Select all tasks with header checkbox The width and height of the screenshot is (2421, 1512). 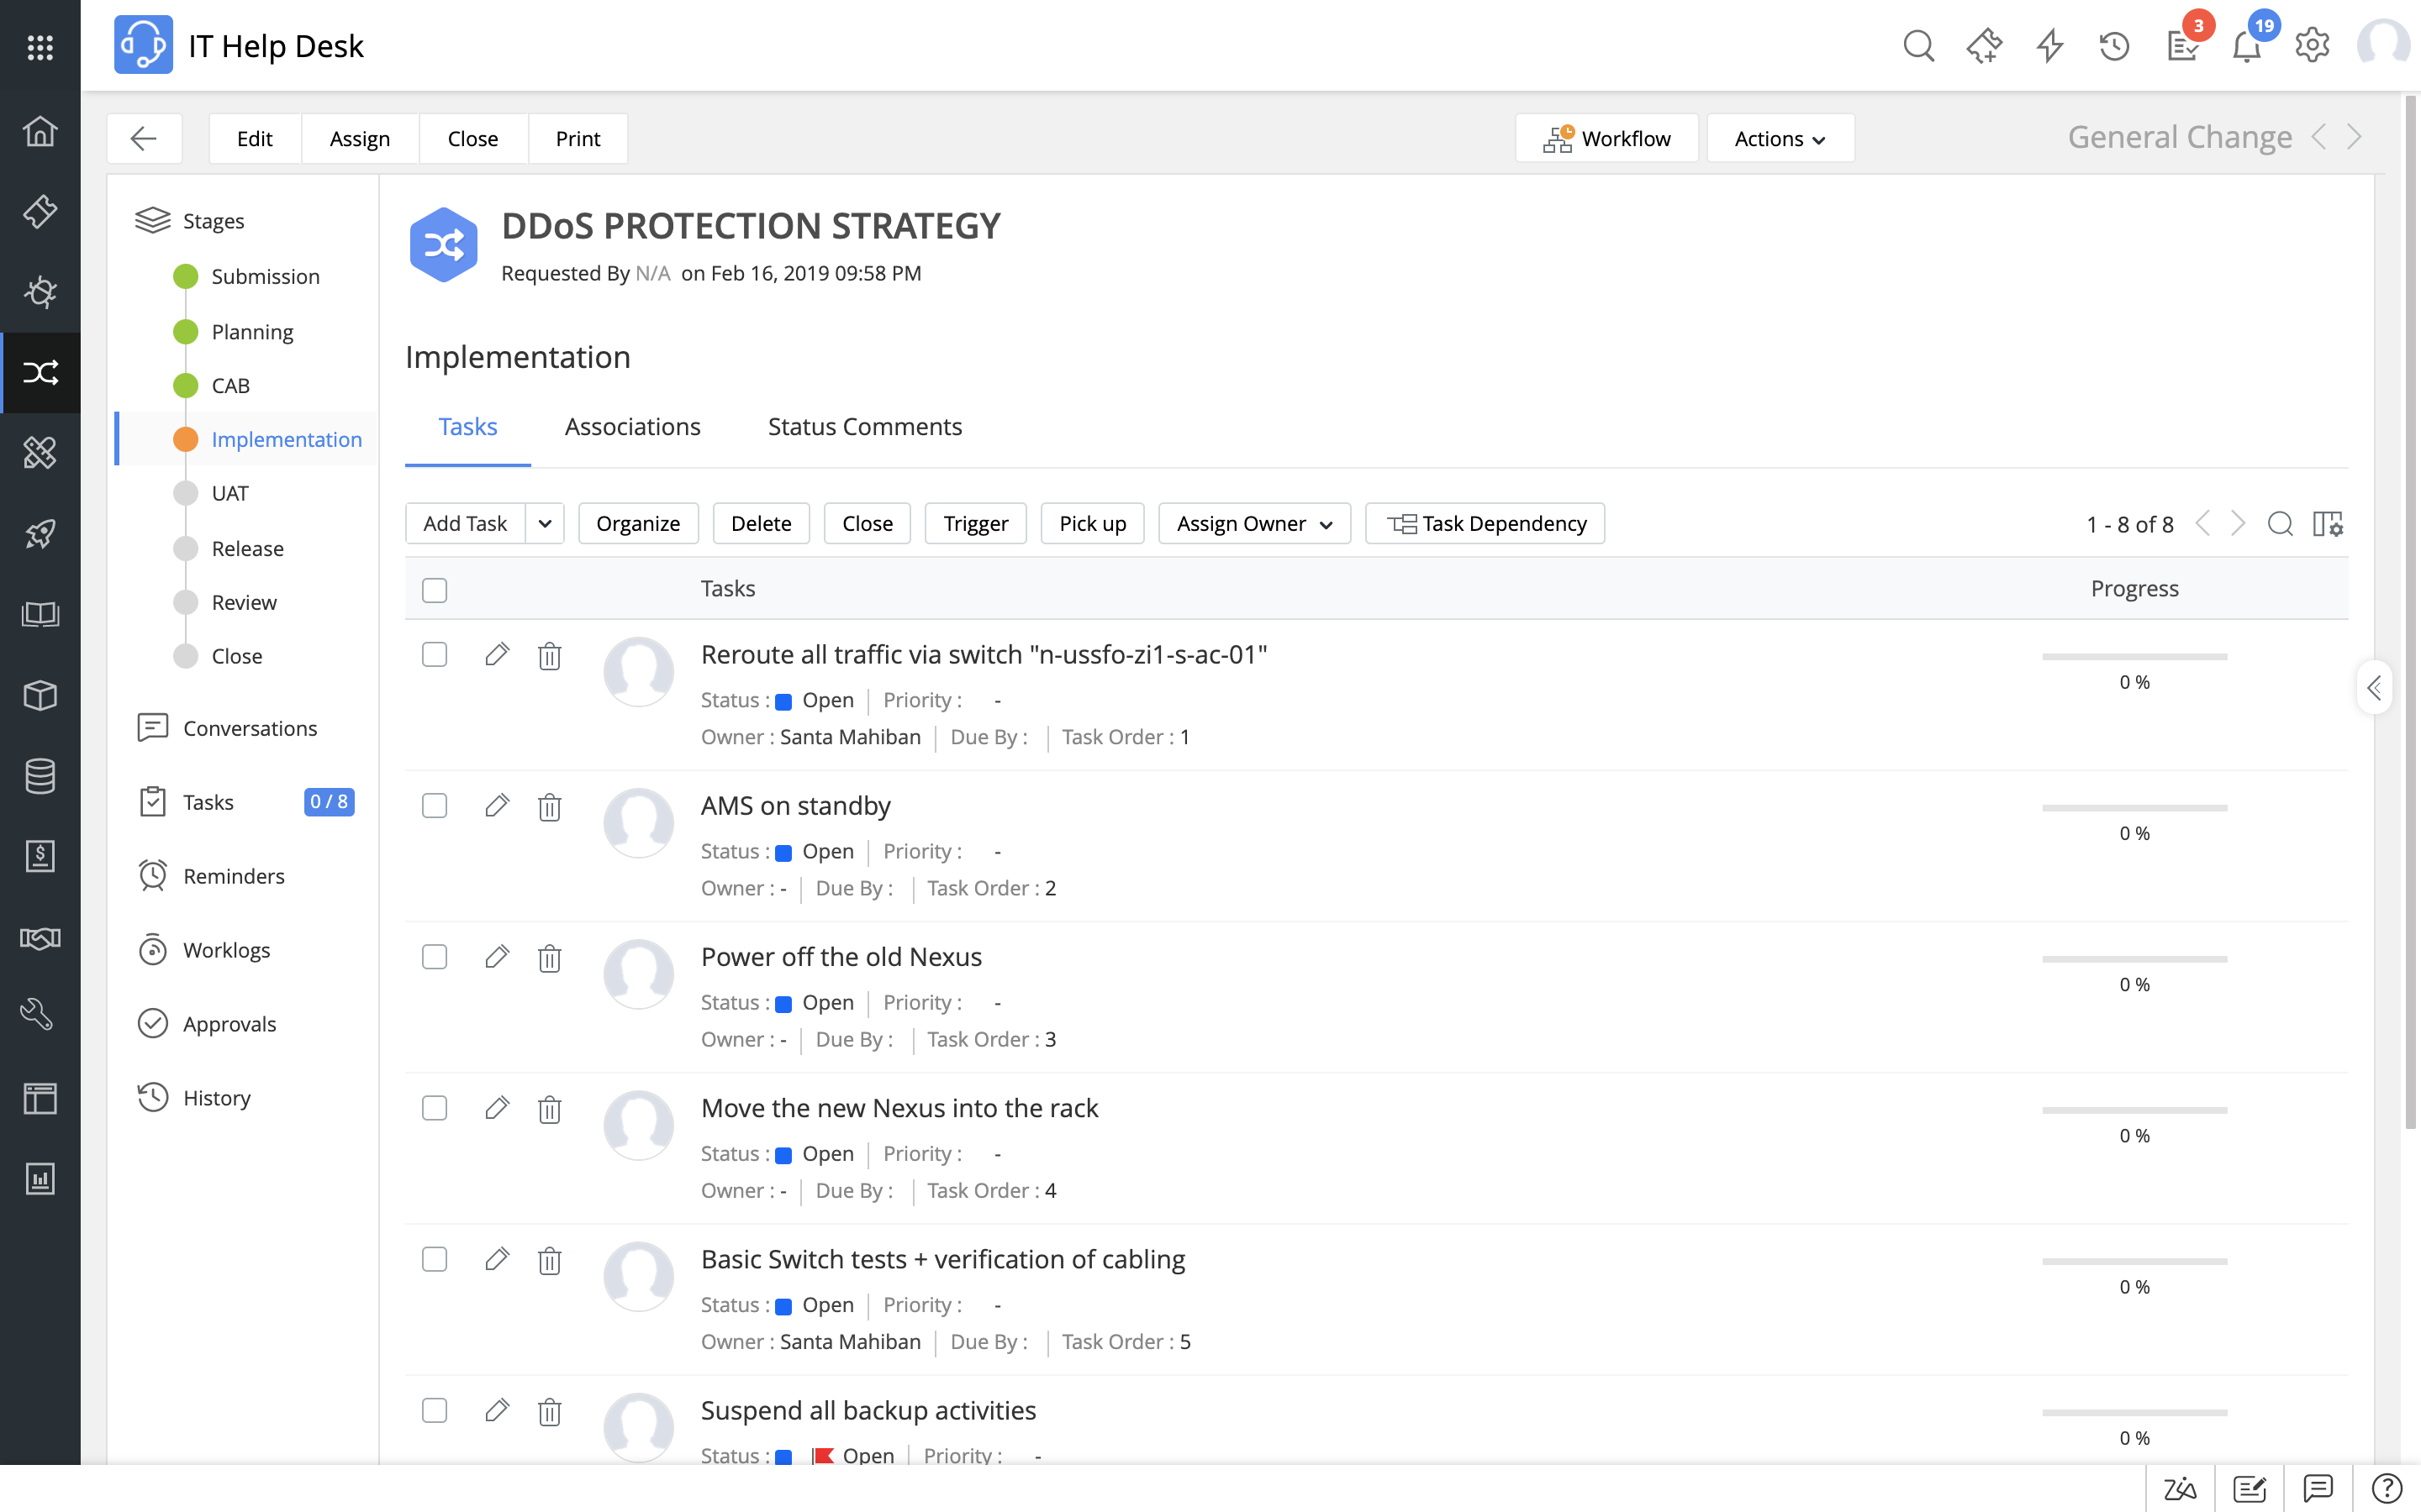pyautogui.click(x=434, y=590)
